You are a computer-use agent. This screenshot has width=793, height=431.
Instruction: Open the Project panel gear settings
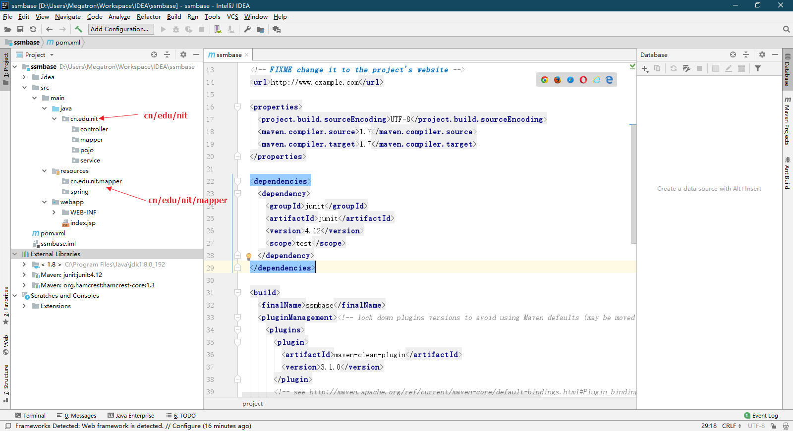[x=183, y=54]
